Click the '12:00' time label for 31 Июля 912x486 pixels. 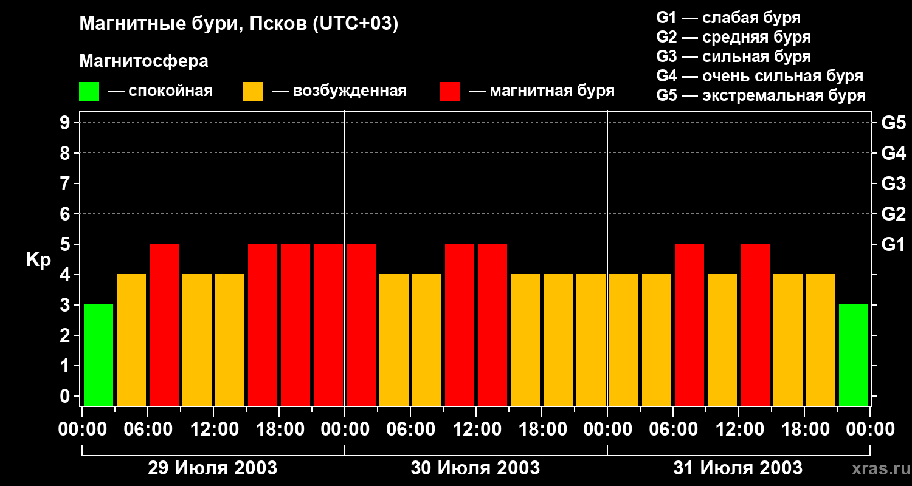739,430
